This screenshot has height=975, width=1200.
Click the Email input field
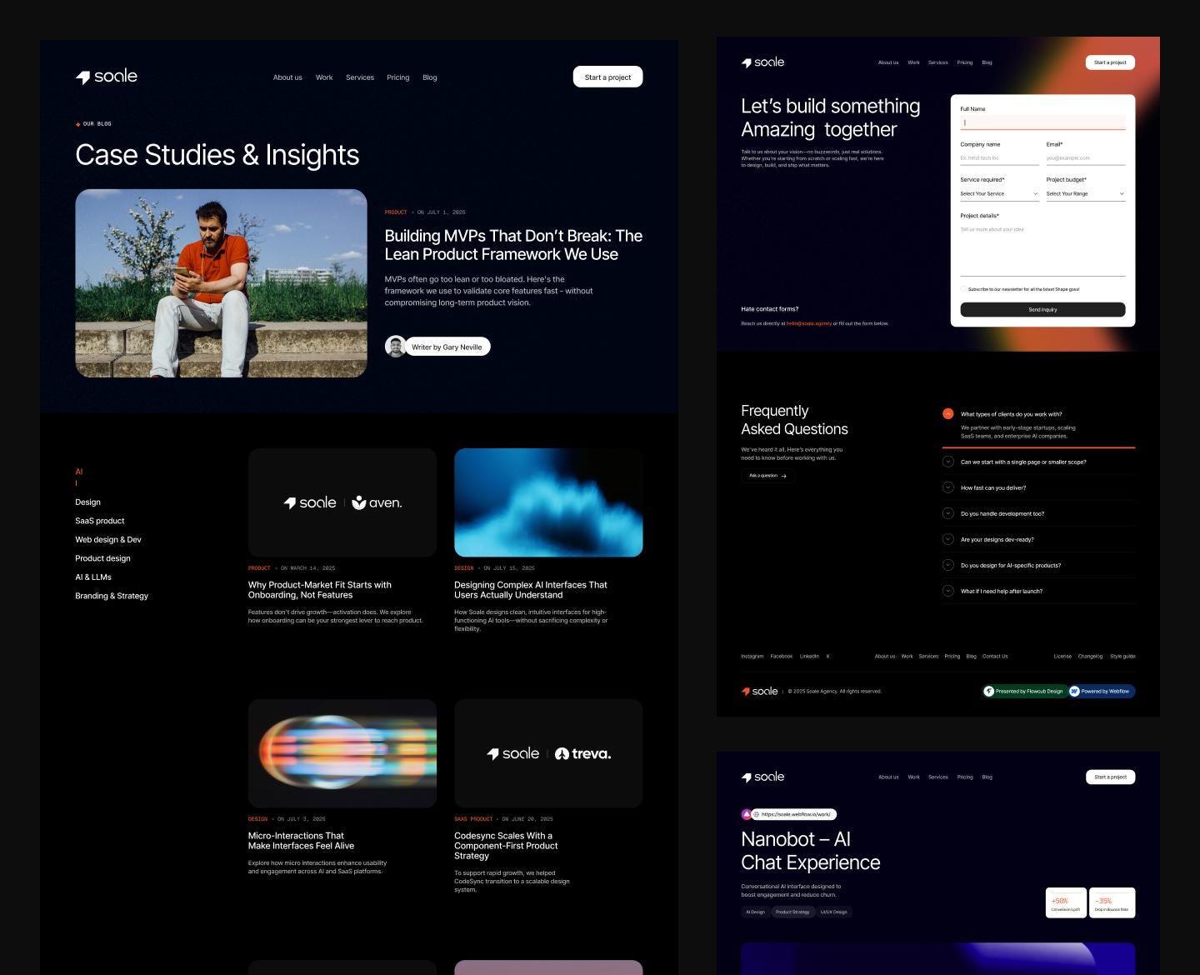click(1086, 157)
